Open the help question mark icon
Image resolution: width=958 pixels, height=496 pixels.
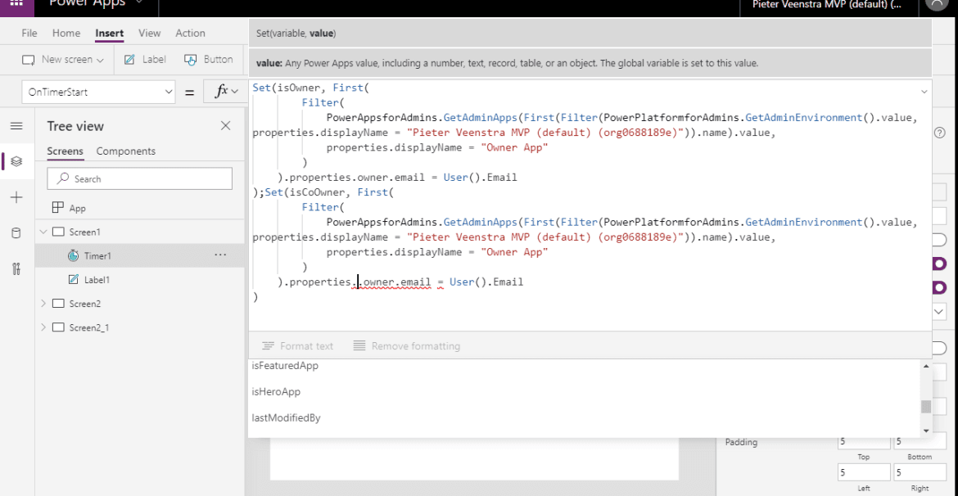coord(940,133)
